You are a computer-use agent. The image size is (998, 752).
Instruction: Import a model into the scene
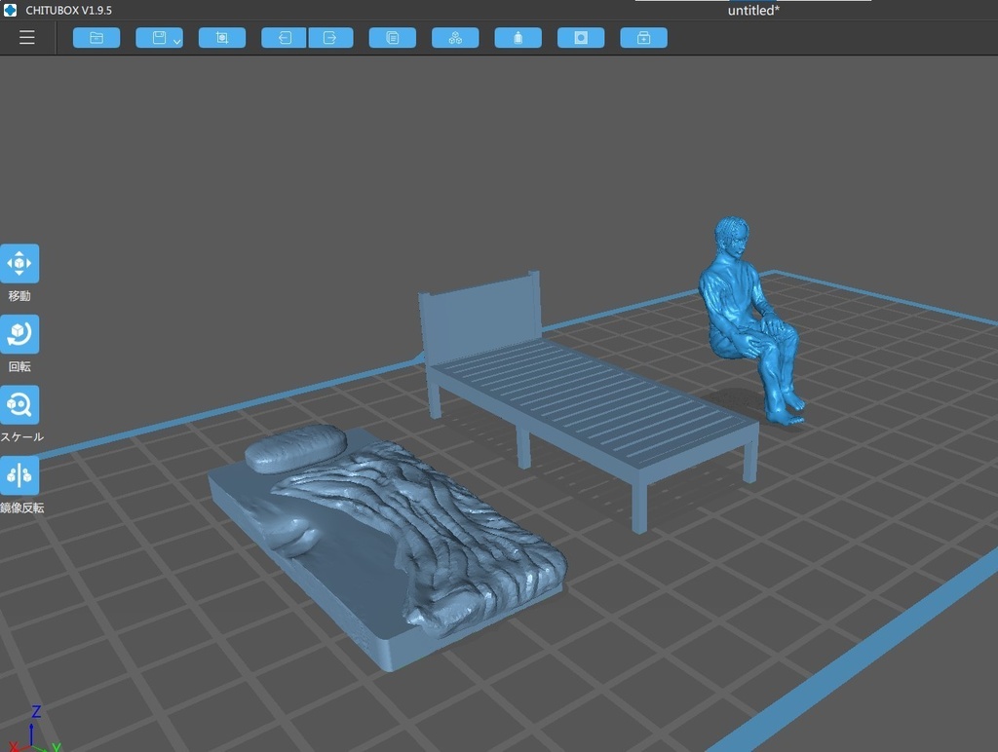pyautogui.click(x=283, y=37)
